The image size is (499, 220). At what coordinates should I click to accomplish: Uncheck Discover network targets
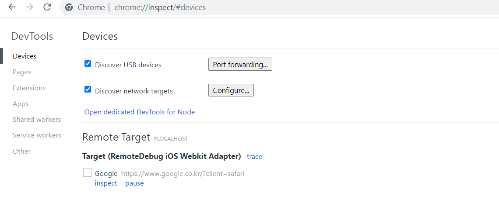[88, 89]
